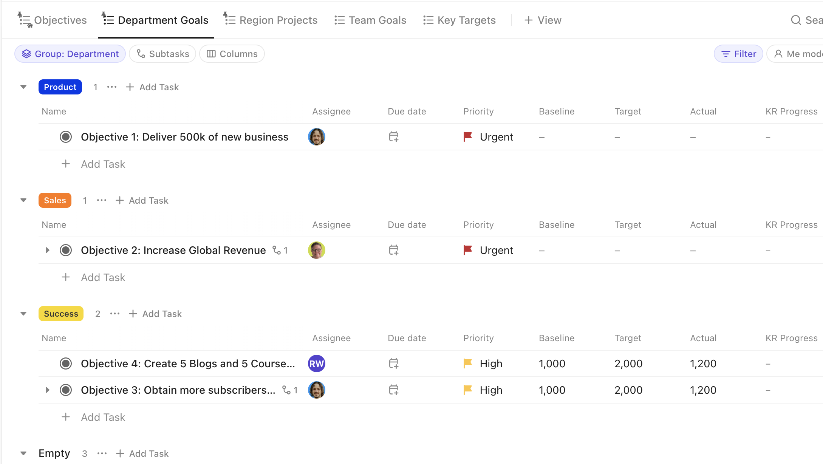The height and width of the screenshot is (464, 823).
Task: Toggle the status circle on Objective 4
Action: click(x=66, y=363)
